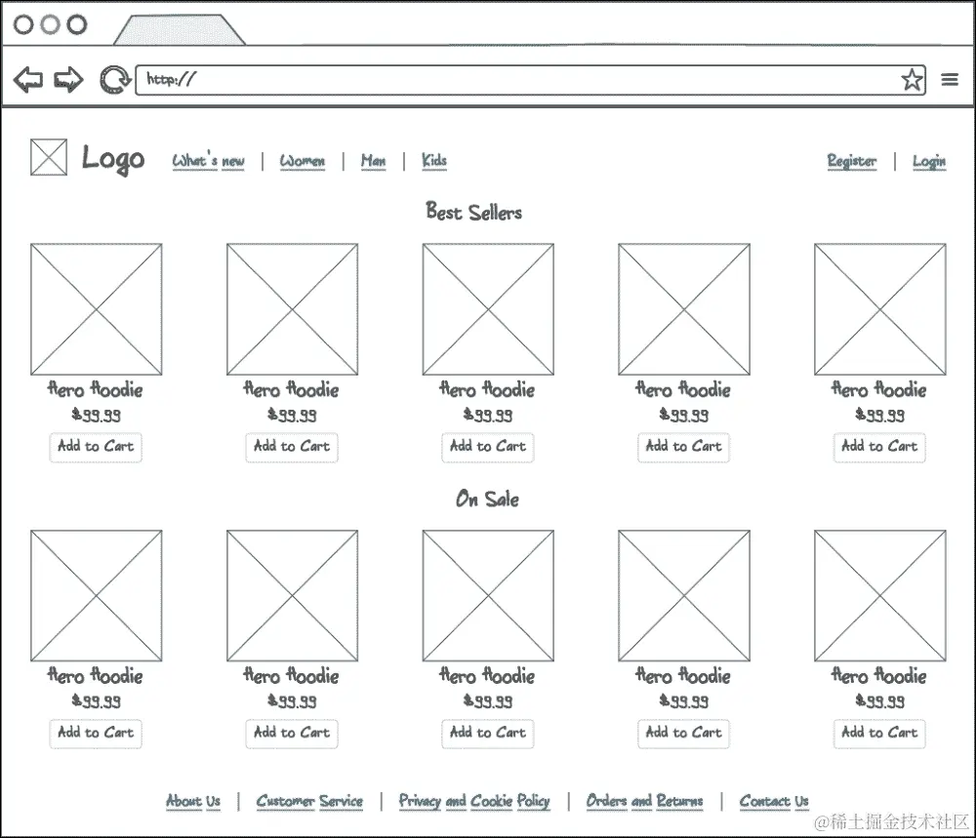
Task: Open the Contact Us footer link
Action: point(774,801)
